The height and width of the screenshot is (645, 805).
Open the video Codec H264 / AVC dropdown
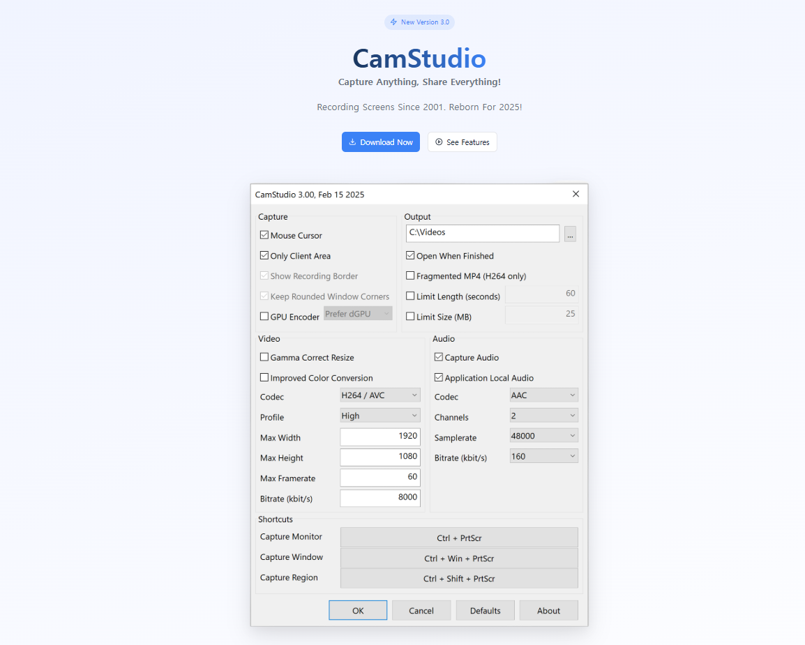point(379,395)
